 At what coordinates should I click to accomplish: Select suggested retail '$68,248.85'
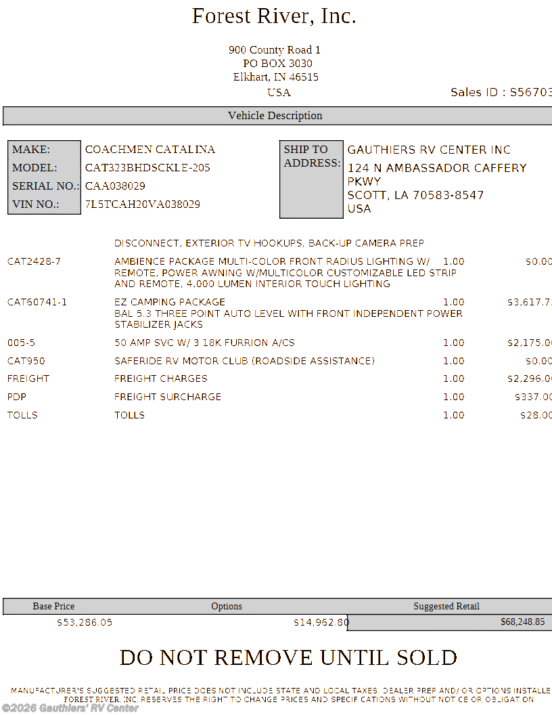pyautogui.click(x=522, y=622)
